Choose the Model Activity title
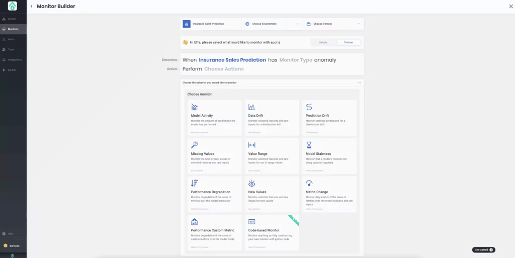The height and width of the screenshot is (258, 515). click(x=202, y=116)
